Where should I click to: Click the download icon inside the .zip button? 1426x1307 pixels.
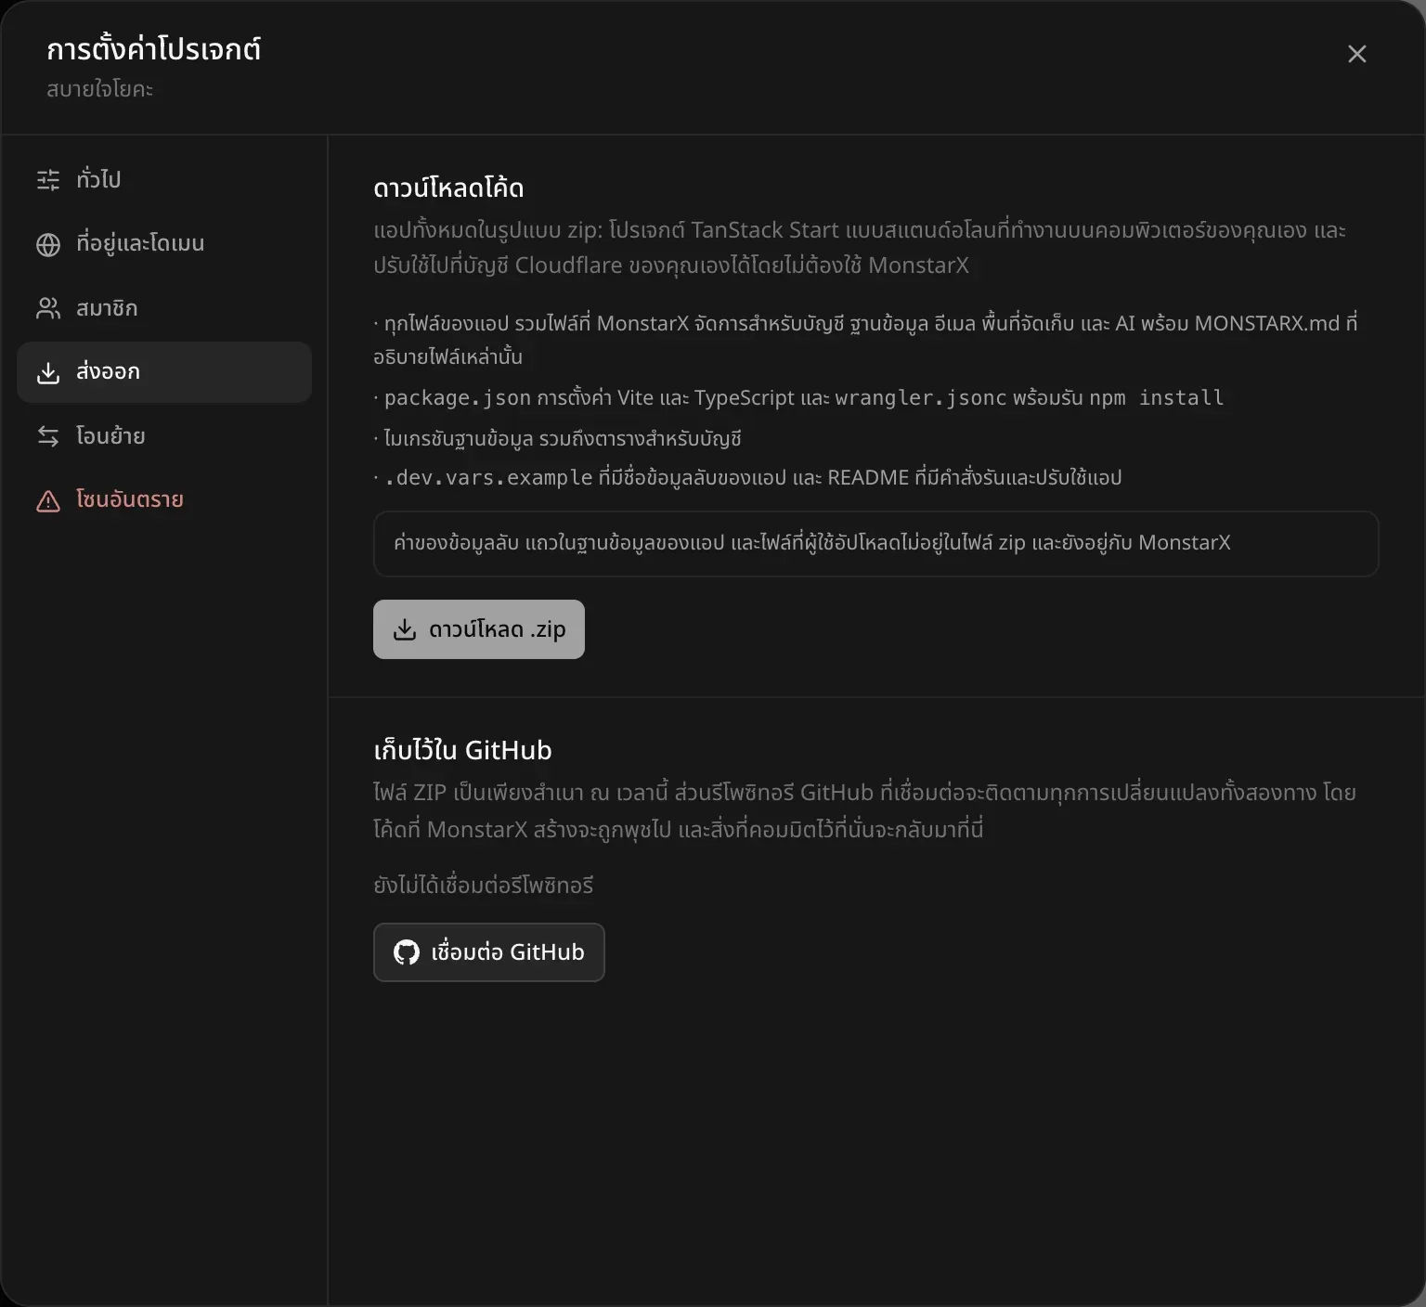click(x=405, y=629)
